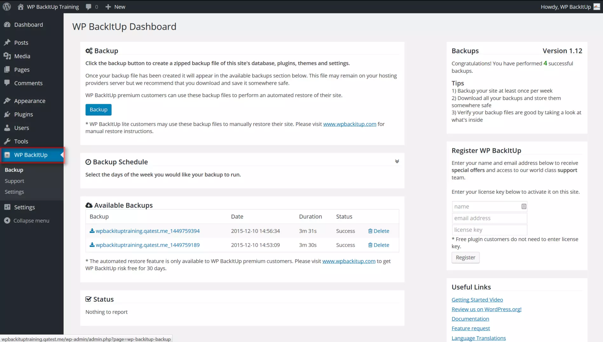Viewport: 603px width, 342px height.
Task: Click the Users icon in the sidebar
Action: (x=7, y=128)
